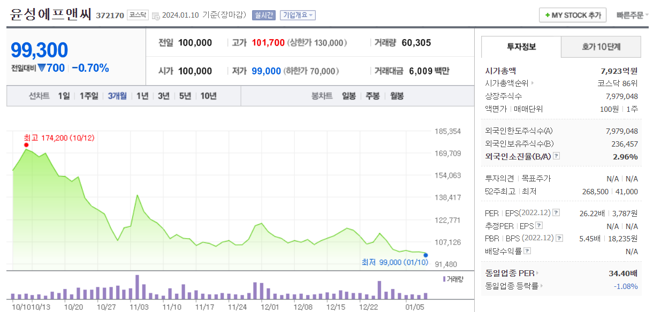Screen dimensions: 661x312
Task: Click the red 최고 174,200 marker dot
Action: 26,144
